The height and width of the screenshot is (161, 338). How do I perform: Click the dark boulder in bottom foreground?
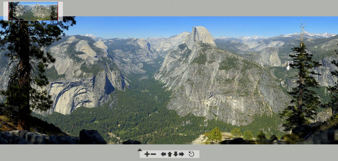click(92, 137)
